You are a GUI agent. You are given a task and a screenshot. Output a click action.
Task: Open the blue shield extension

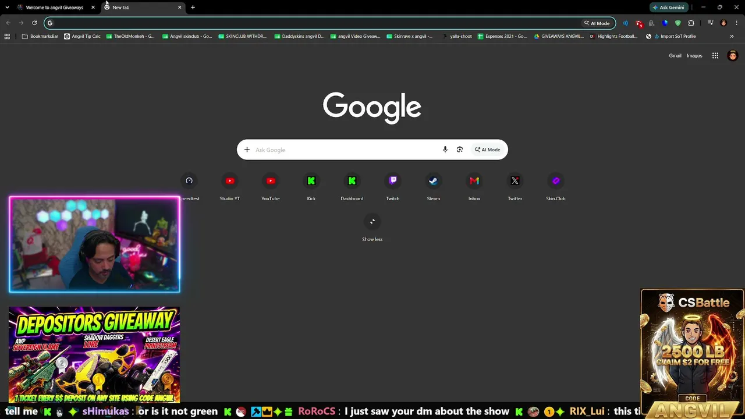click(665, 23)
